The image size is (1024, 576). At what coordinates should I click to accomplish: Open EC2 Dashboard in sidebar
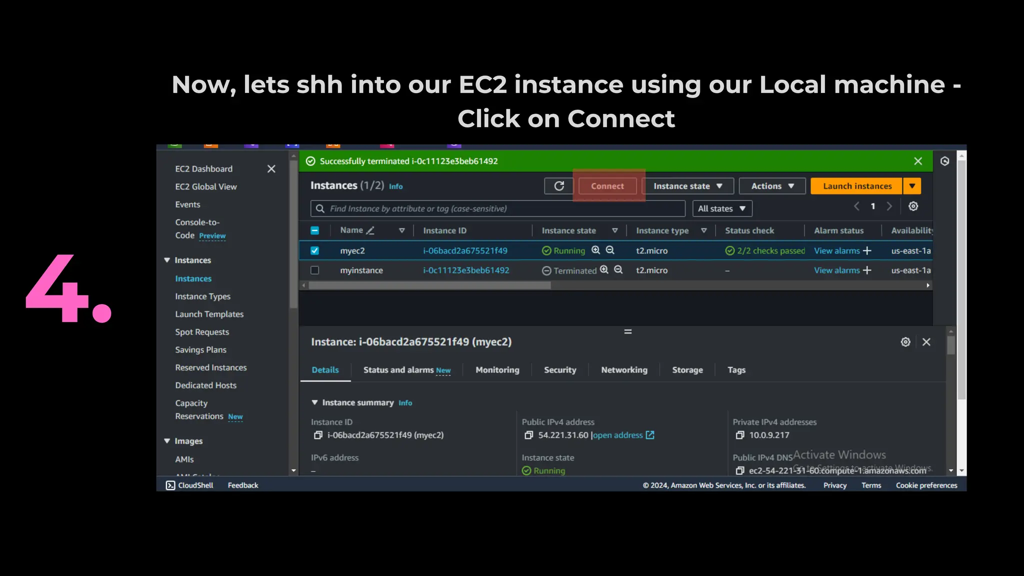pyautogui.click(x=203, y=169)
